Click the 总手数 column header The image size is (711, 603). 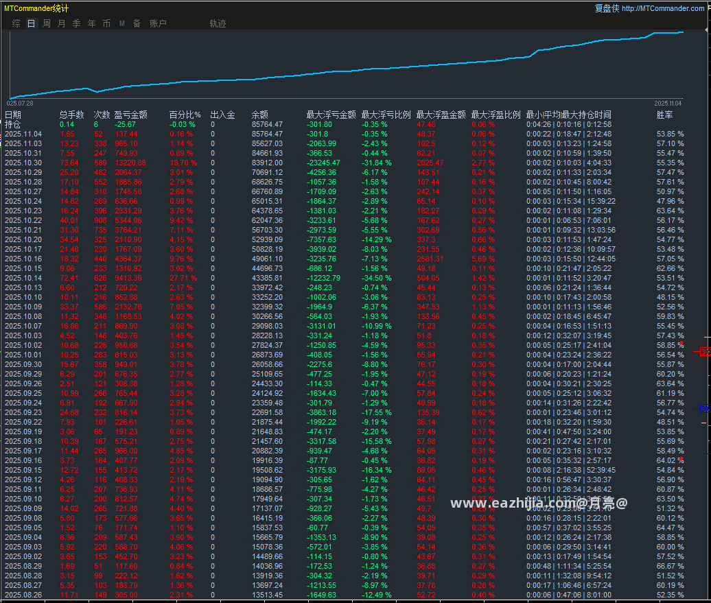pyautogui.click(x=71, y=115)
